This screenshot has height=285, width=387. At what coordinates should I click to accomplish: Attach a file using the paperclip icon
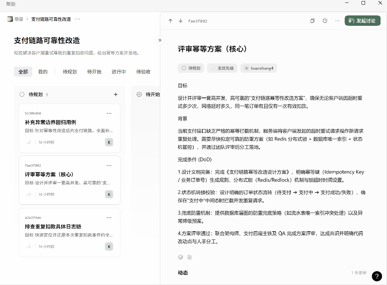click(x=189, y=257)
